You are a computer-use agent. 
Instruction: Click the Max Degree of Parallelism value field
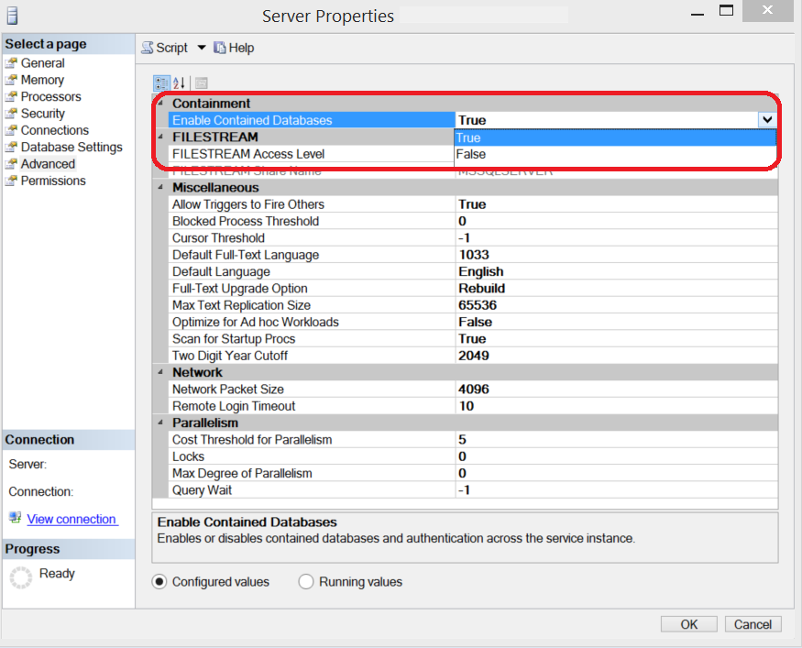616,473
